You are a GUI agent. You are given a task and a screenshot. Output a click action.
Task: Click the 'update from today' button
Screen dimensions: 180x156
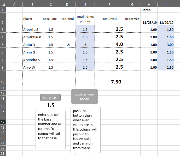(84, 97)
